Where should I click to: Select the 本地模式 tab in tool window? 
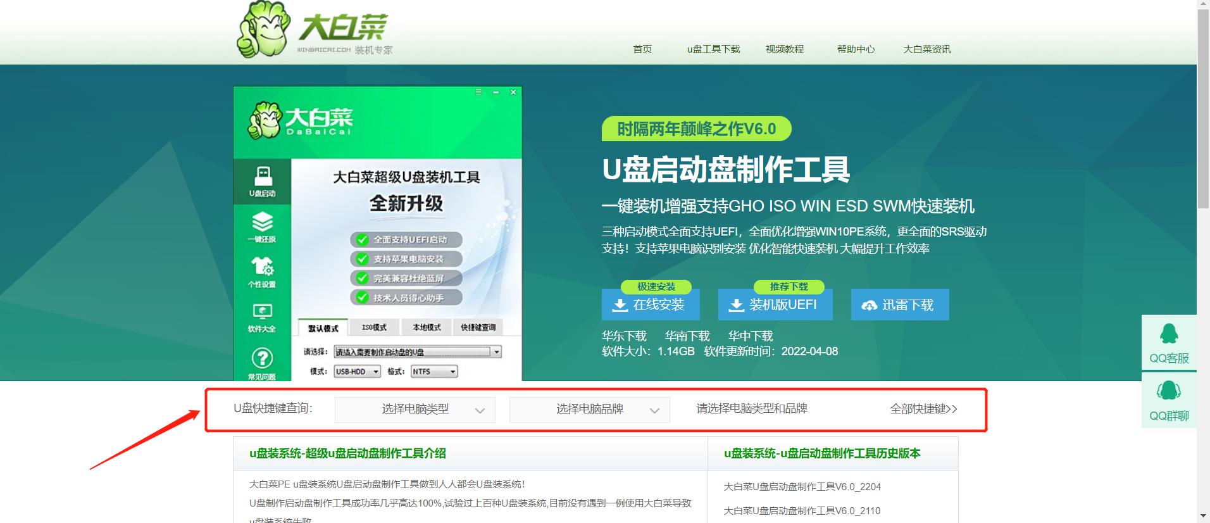[427, 327]
